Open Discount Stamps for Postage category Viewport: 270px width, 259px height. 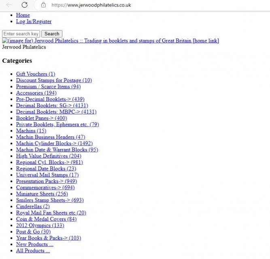[x=54, y=81]
